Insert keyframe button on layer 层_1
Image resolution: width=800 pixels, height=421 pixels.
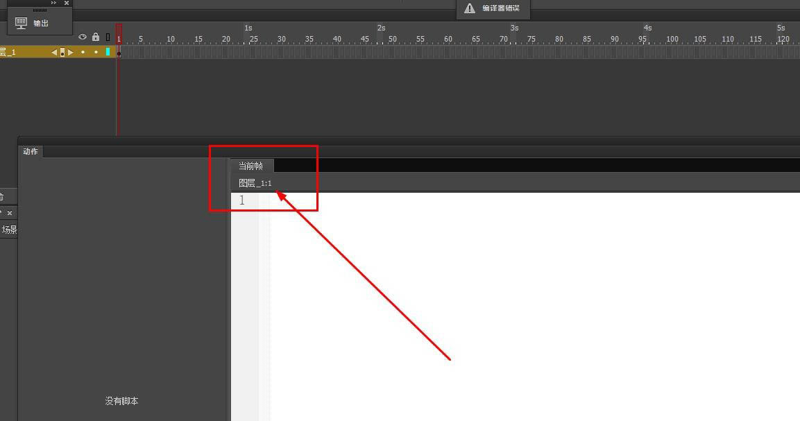62,52
